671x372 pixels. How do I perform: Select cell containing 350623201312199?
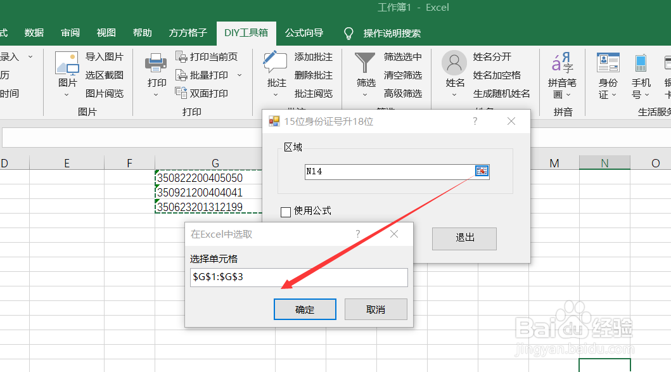click(208, 207)
